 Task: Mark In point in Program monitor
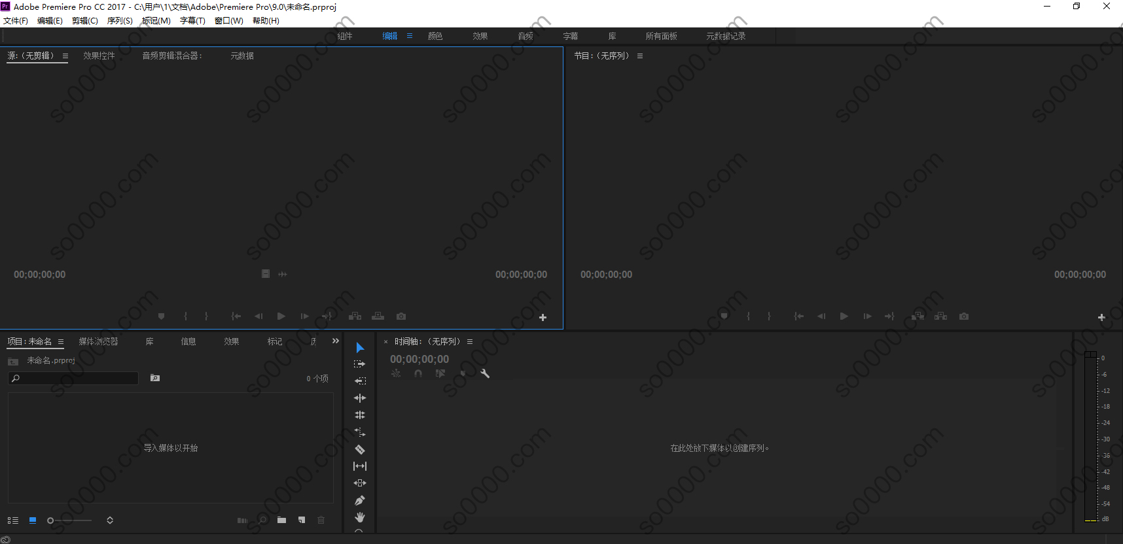point(748,316)
